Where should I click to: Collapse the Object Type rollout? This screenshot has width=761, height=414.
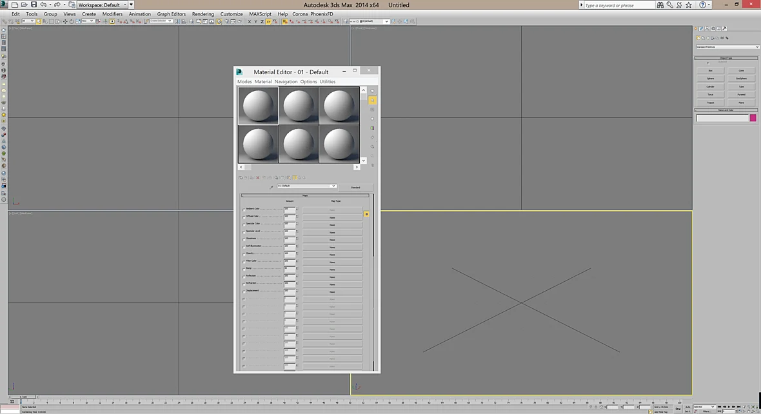[726, 58]
